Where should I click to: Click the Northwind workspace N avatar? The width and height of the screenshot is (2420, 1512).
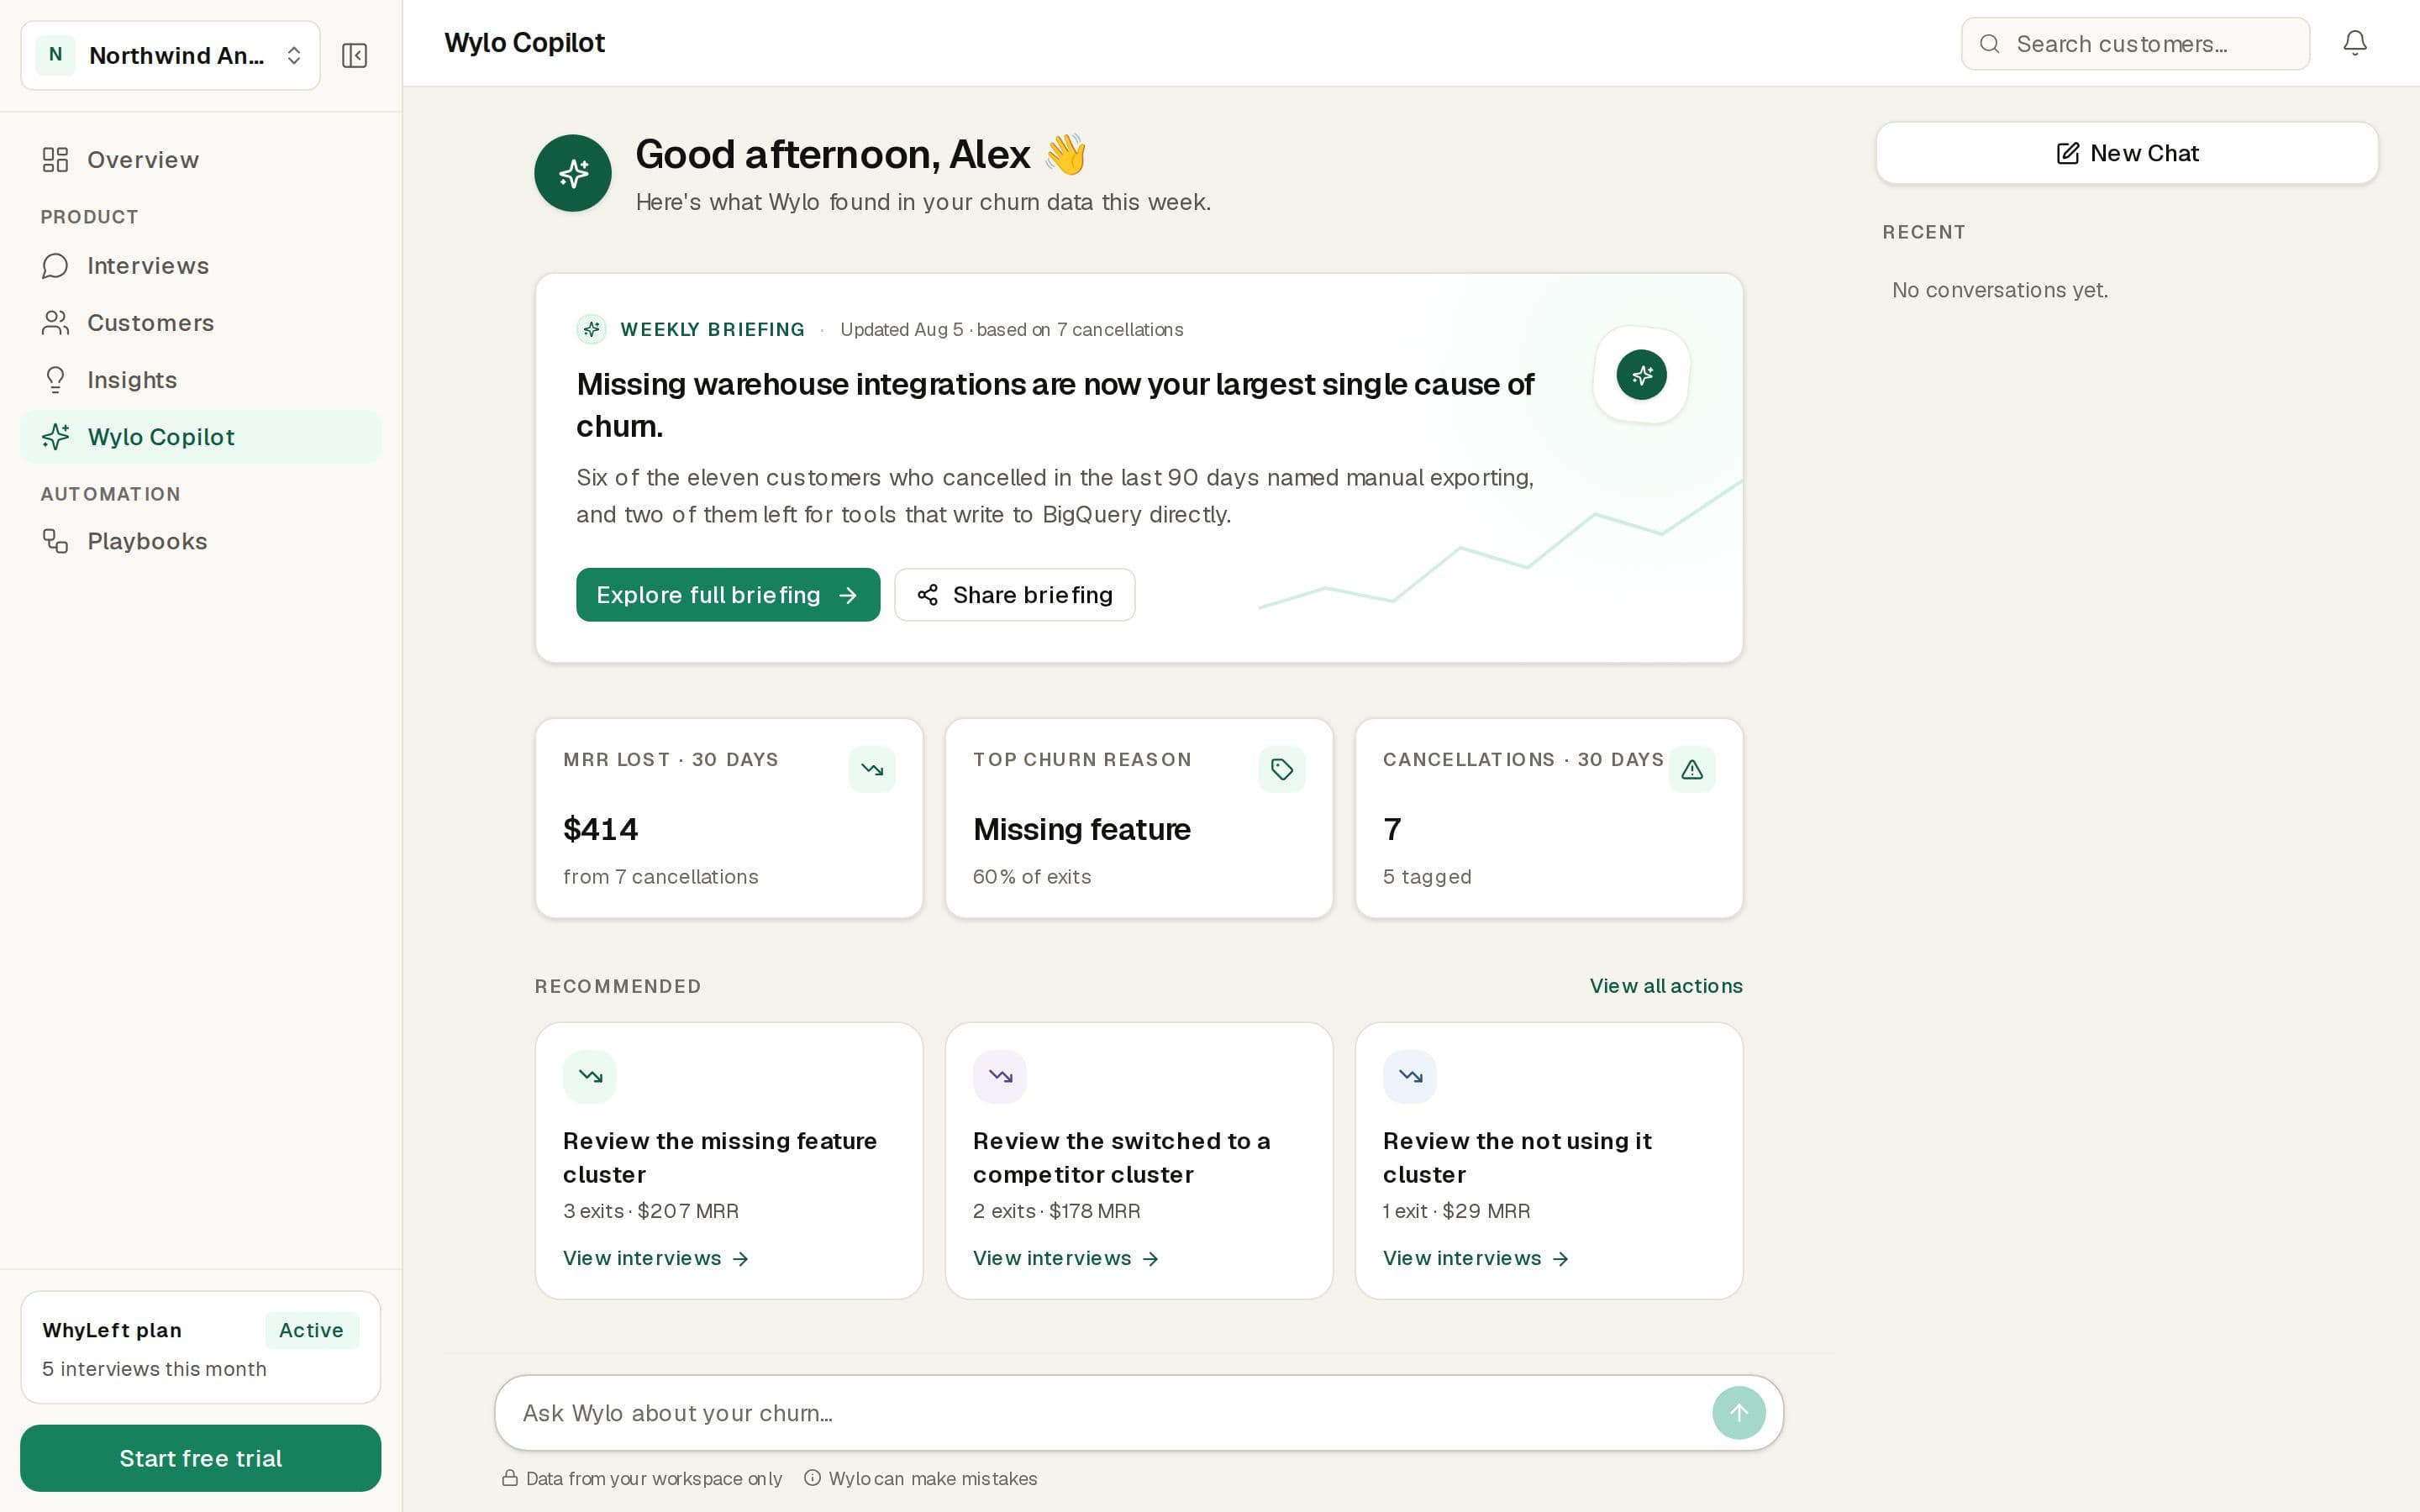(x=56, y=55)
